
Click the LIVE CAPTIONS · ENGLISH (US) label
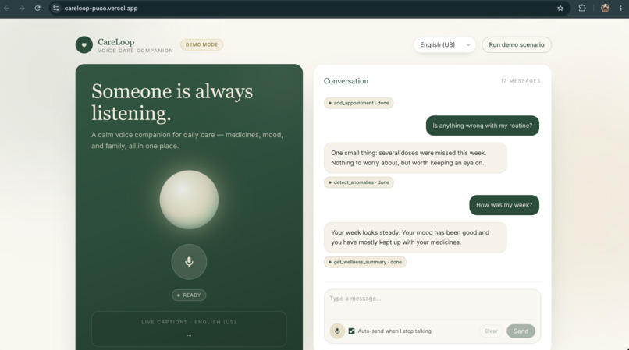[189, 322]
